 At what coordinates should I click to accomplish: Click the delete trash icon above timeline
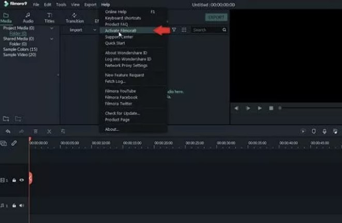36,131
